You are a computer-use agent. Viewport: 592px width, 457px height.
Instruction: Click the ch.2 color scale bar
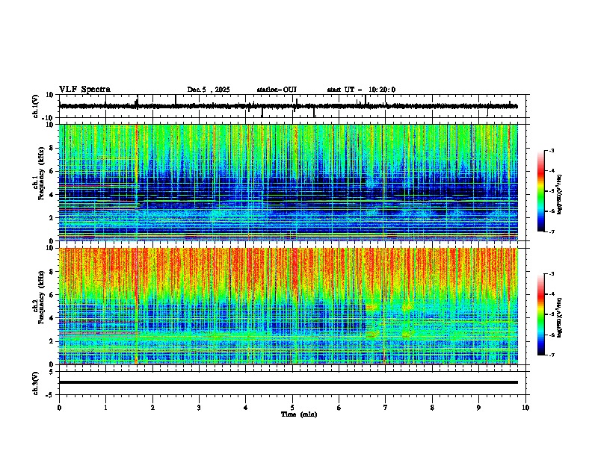(540, 314)
